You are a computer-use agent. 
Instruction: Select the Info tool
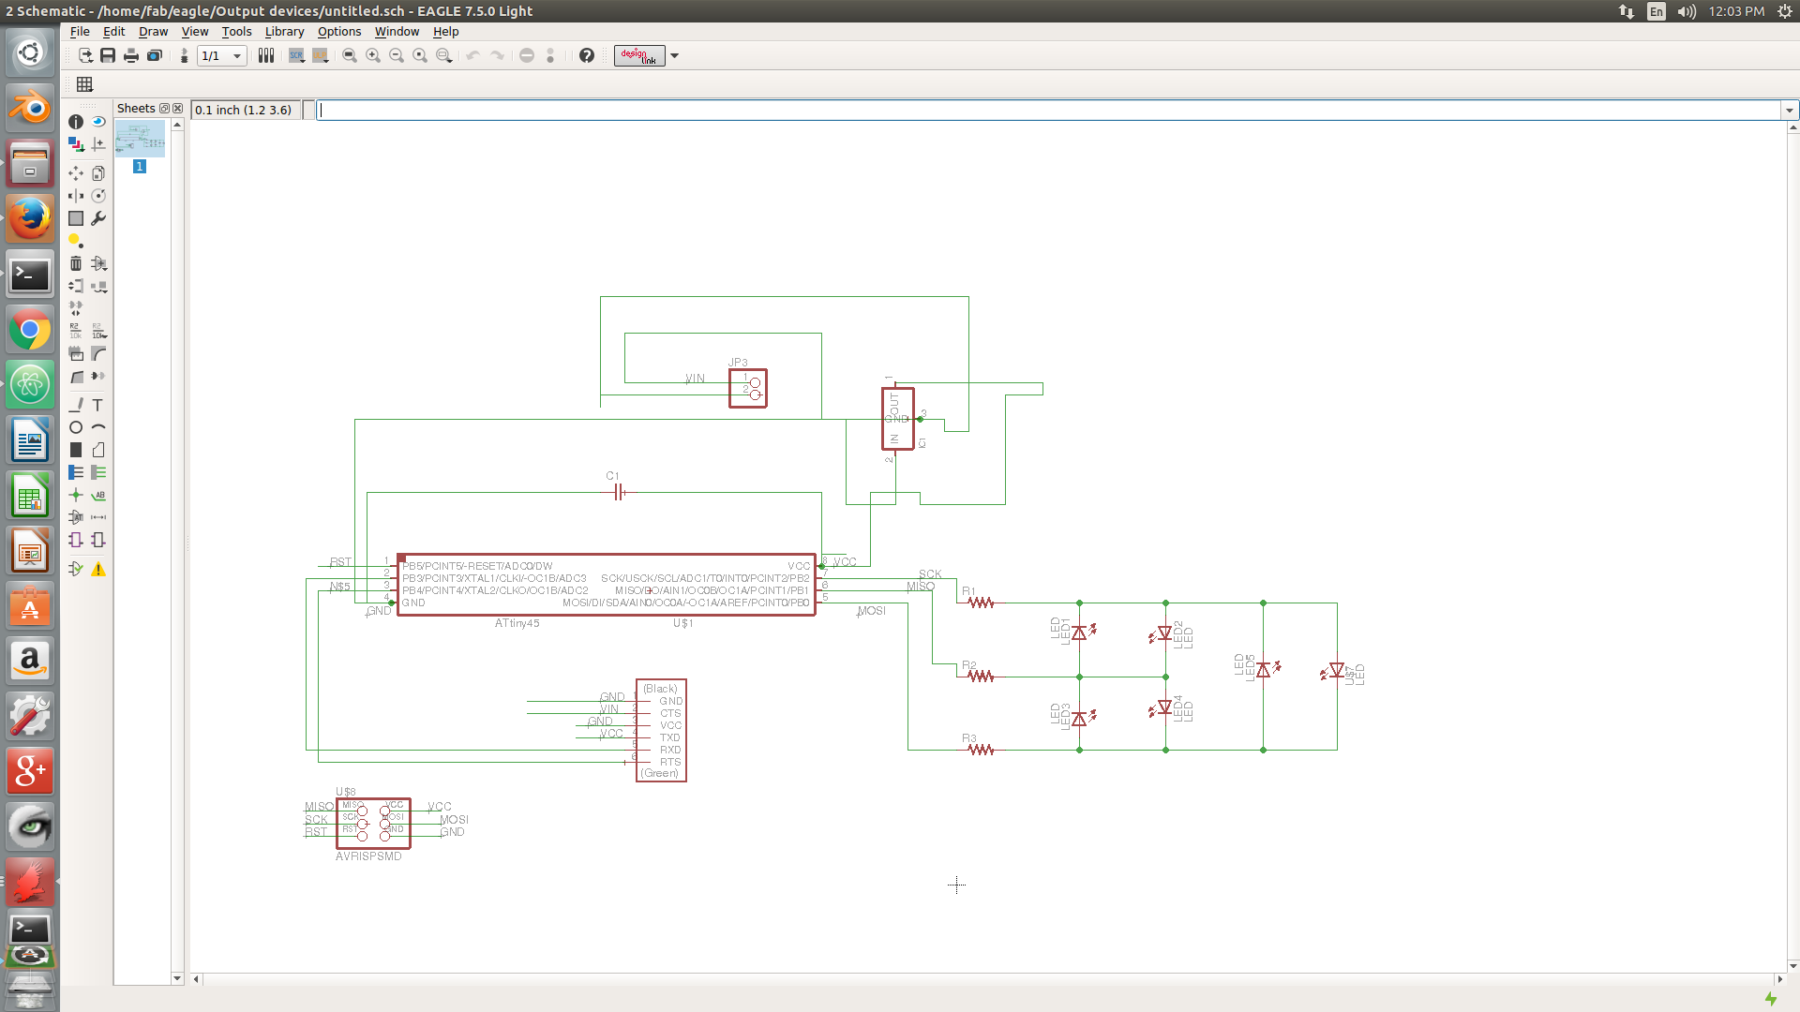(x=76, y=122)
